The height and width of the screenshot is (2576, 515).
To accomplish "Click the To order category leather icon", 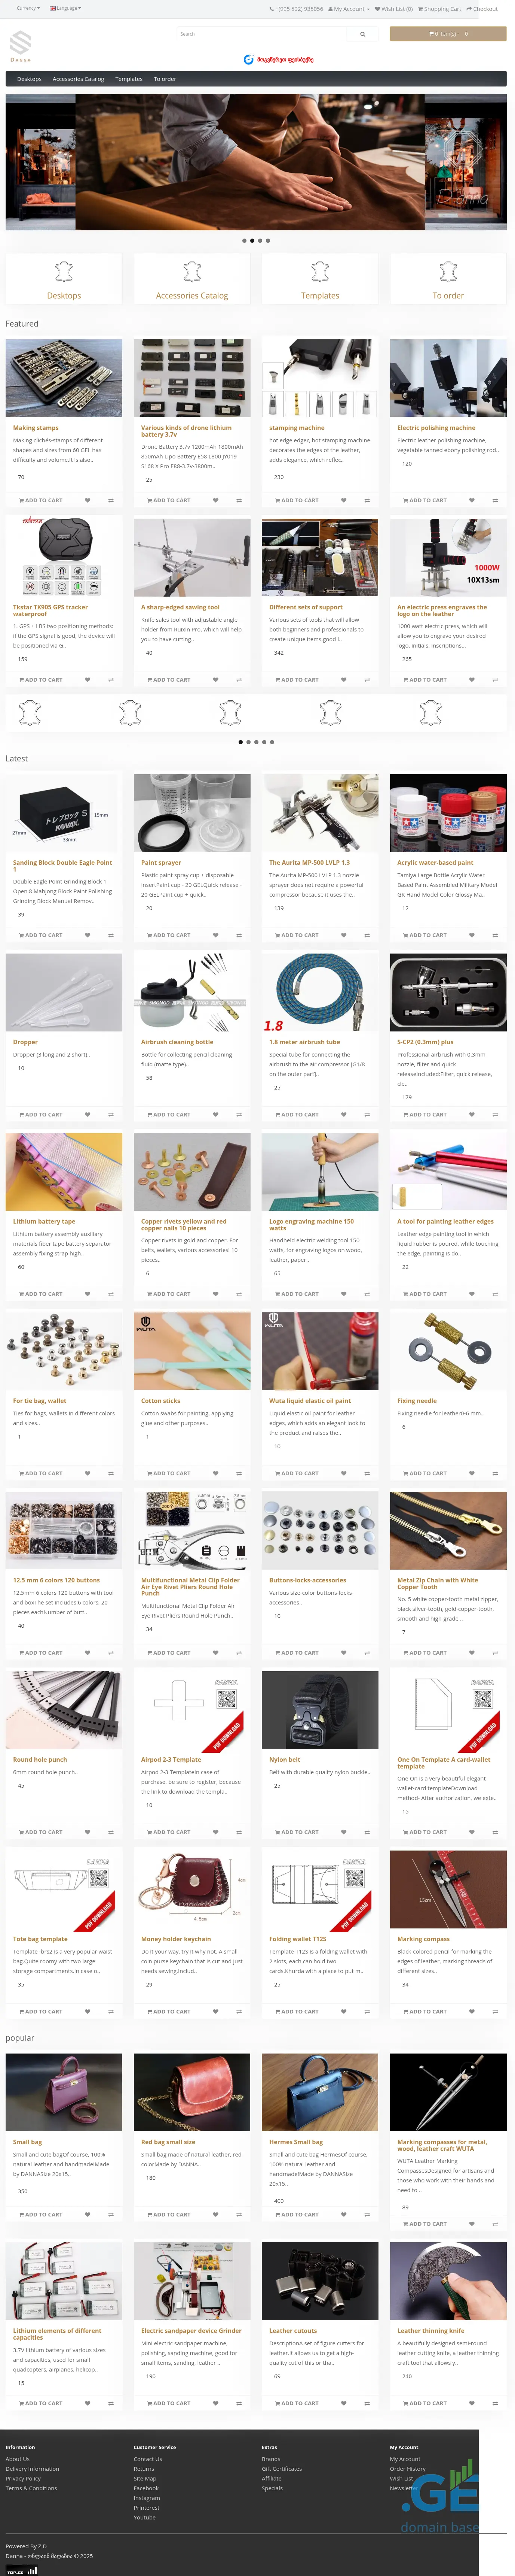I will [x=448, y=271].
